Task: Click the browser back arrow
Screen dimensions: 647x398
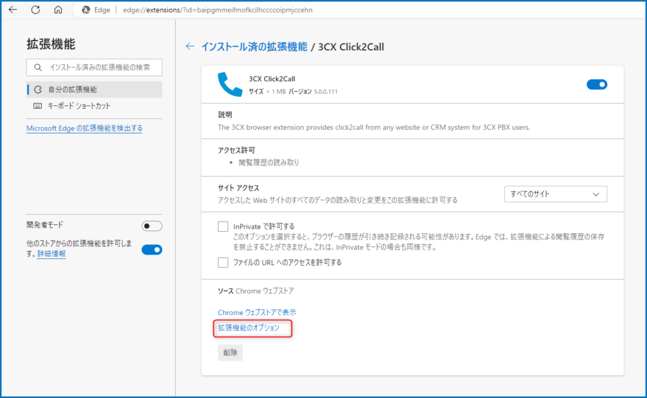Action: [13, 9]
